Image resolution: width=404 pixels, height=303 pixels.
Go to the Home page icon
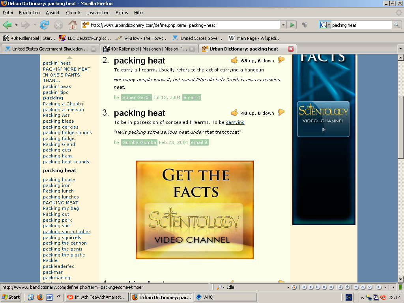click(x=73, y=25)
